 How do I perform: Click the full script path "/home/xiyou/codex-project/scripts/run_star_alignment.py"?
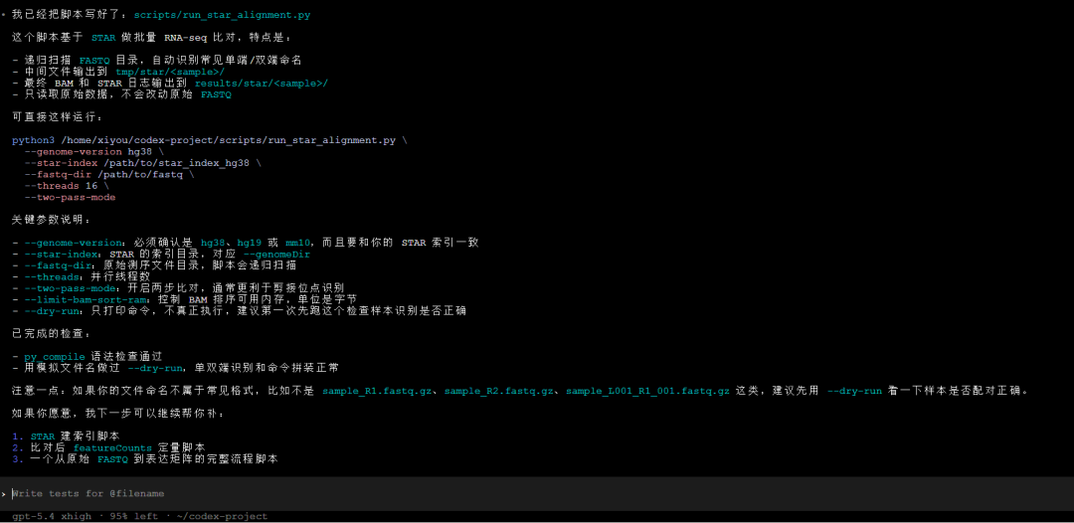click(x=228, y=140)
